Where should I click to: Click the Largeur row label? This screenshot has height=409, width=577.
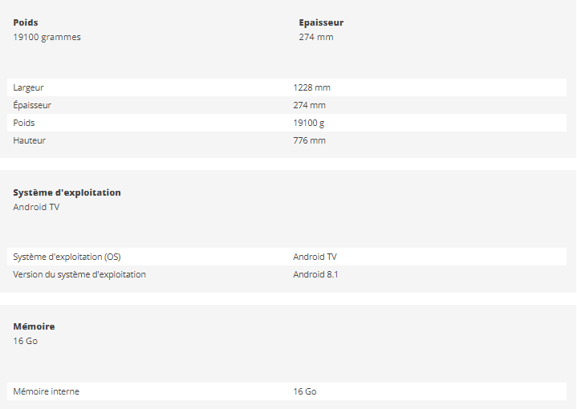click(29, 87)
